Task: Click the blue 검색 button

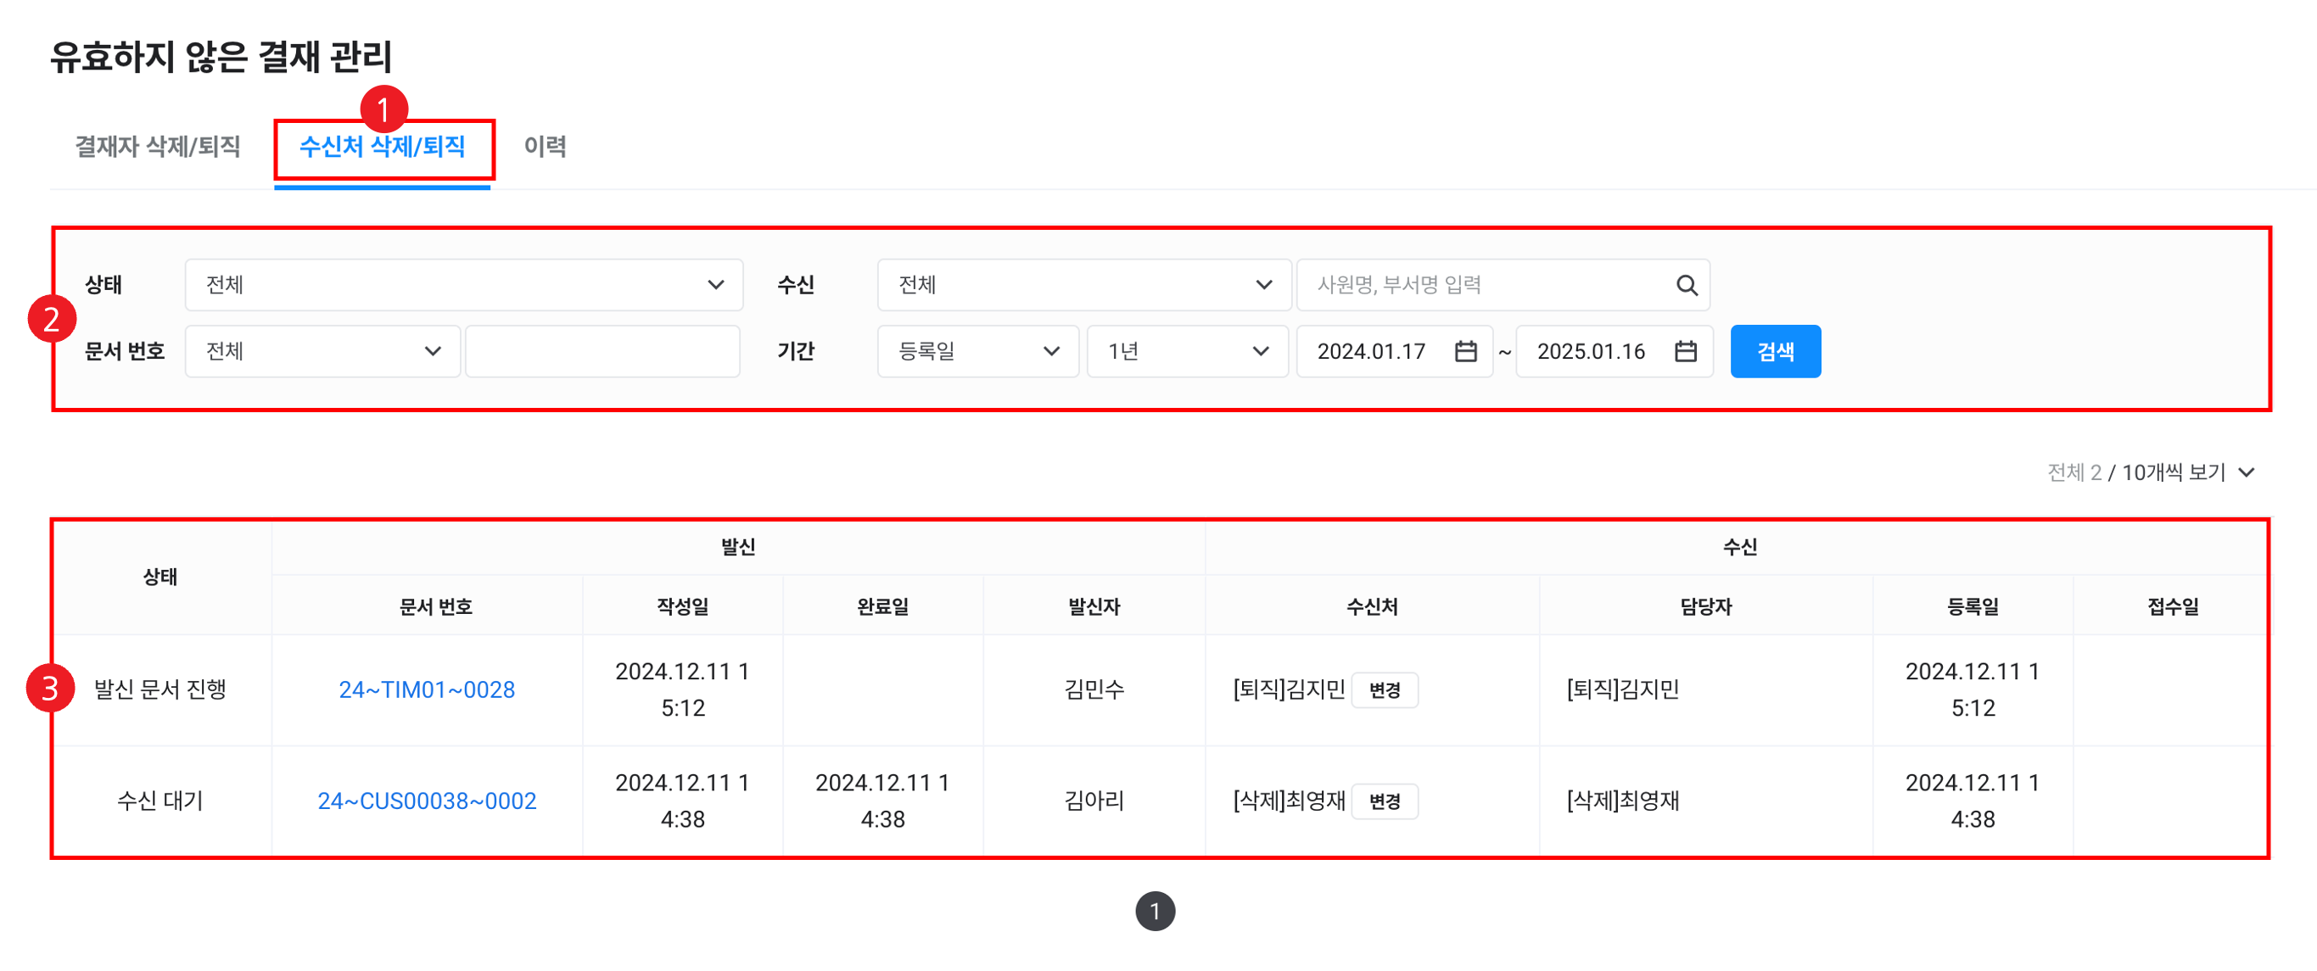Action: coord(1775,352)
